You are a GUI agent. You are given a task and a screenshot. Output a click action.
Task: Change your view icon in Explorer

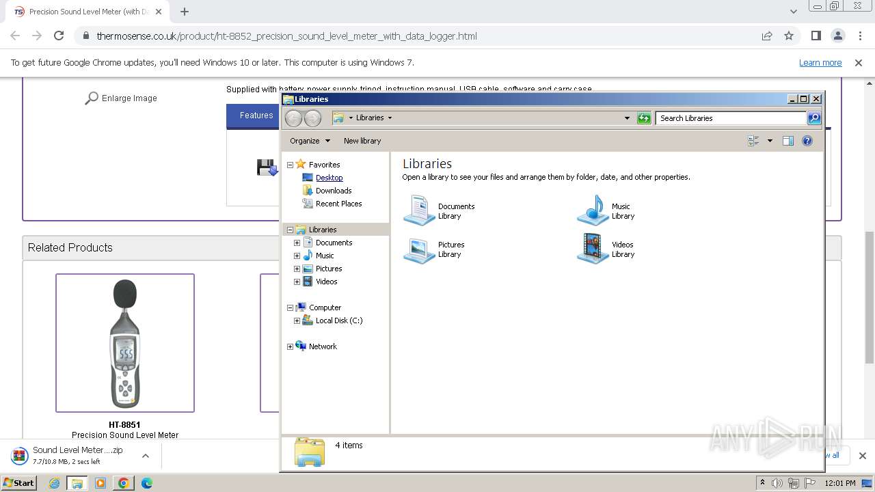tap(753, 141)
